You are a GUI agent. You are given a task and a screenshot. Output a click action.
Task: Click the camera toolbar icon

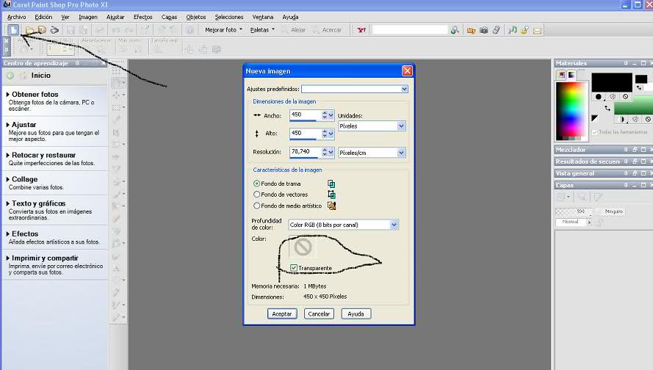pos(483,30)
